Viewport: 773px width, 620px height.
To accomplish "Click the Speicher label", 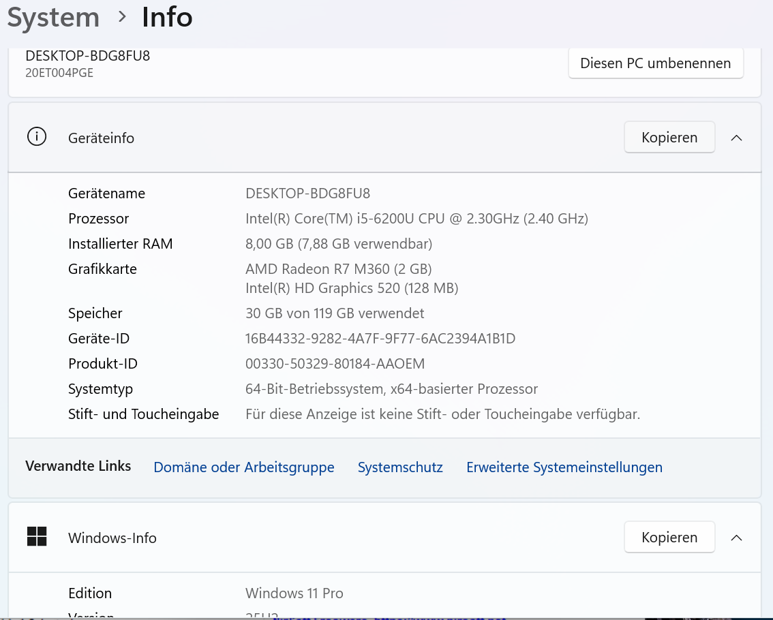I will pos(95,313).
